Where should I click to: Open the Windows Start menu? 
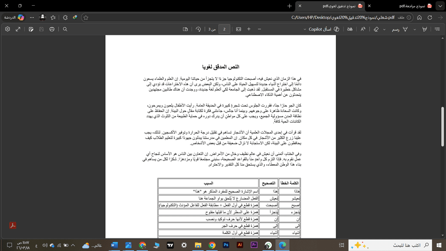[x=439, y=245]
